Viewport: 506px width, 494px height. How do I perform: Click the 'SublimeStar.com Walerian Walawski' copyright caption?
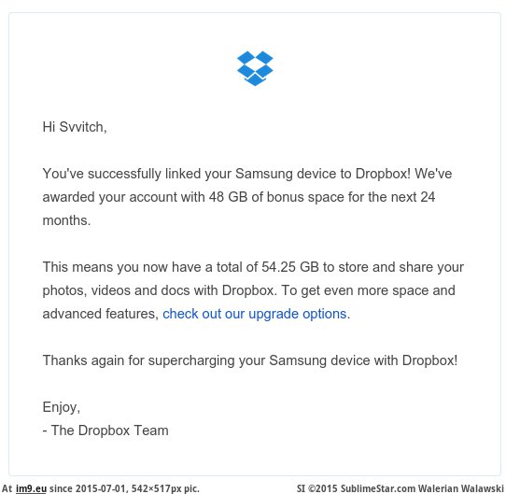point(422,488)
